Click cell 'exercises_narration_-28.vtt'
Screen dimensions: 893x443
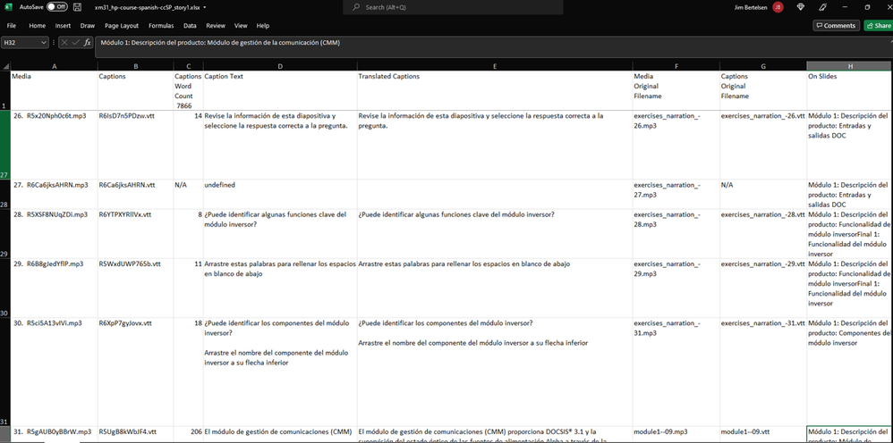(x=763, y=234)
